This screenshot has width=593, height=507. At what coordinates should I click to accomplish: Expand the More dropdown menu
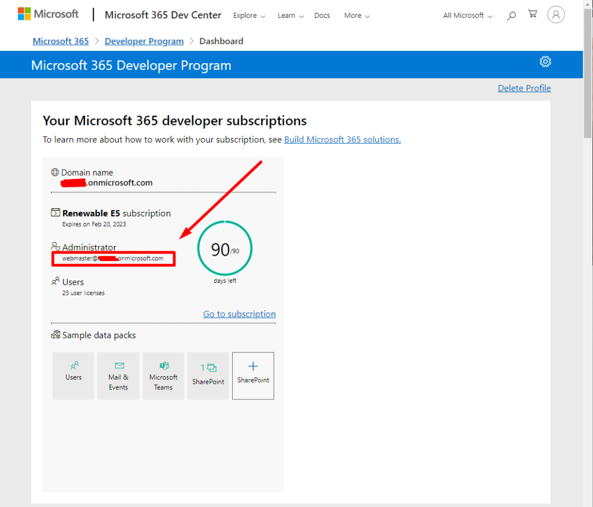tap(357, 16)
